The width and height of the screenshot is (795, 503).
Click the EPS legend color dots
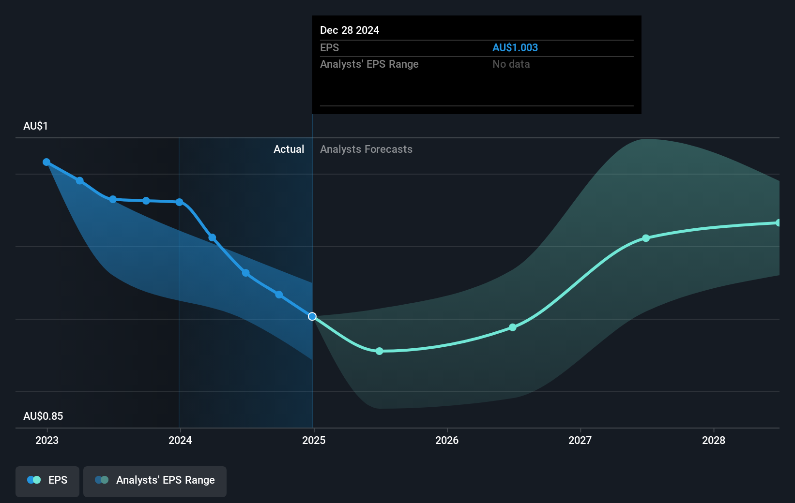(34, 480)
